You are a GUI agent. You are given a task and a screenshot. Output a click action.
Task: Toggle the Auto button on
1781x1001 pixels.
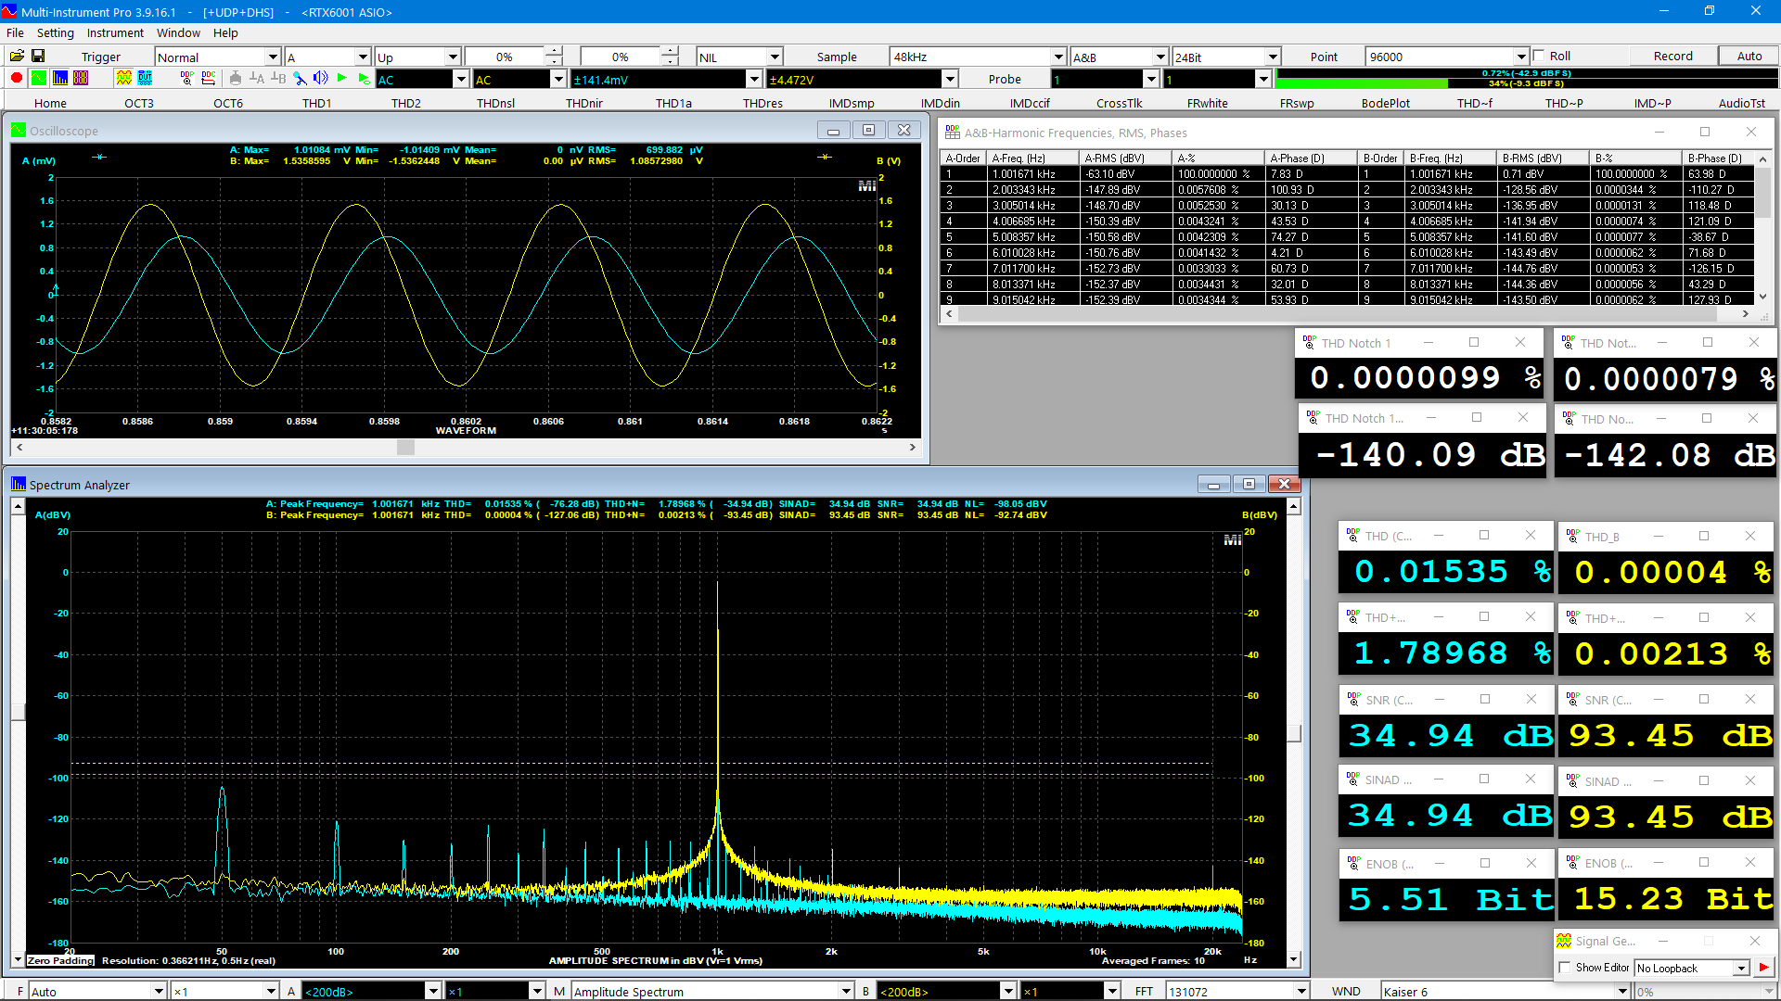coord(1749,56)
